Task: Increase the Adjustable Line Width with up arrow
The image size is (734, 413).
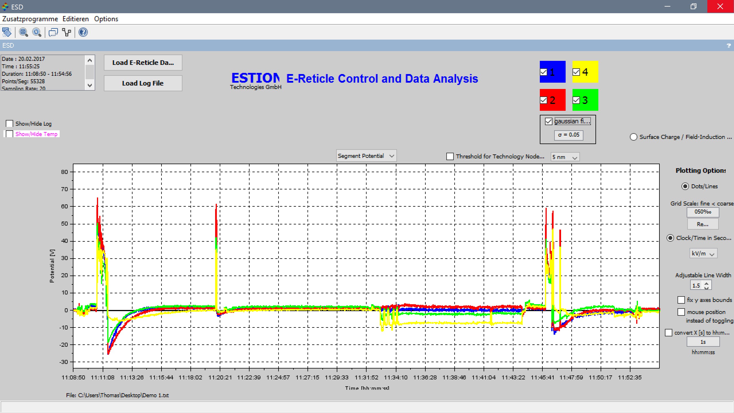Action: coord(706,283)
